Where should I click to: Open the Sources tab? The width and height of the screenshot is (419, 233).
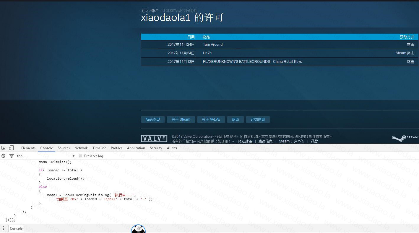(x=64, y=148)
